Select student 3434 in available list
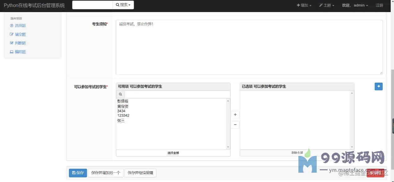The height and width of the screenshot is (182, 394). pyautogui.click(x=121, y=111)
